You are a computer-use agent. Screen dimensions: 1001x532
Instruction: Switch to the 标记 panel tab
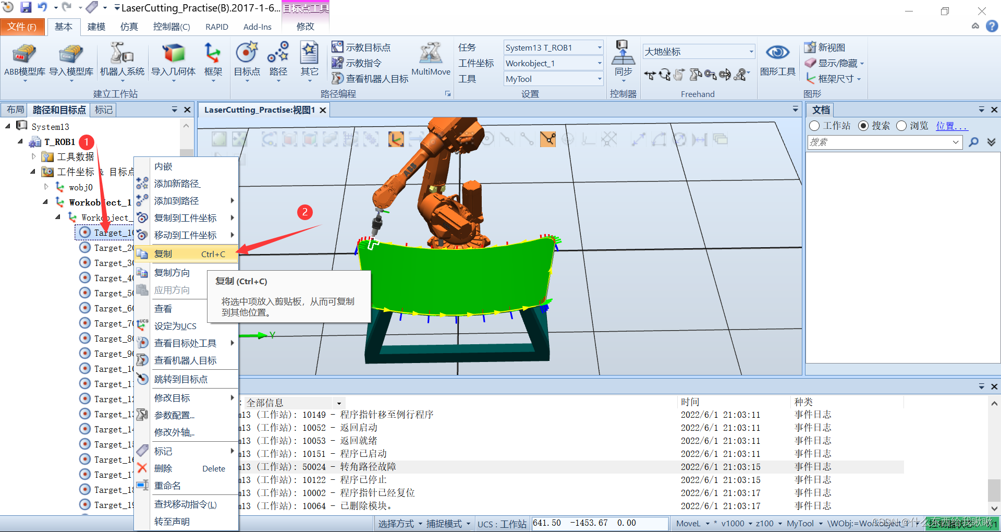(103, 110)
